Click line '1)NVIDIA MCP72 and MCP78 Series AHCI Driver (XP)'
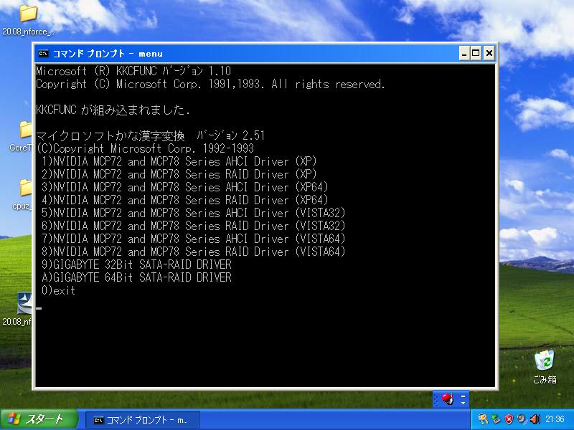This screenshot has height=430, width=574. tap(179, 161)
